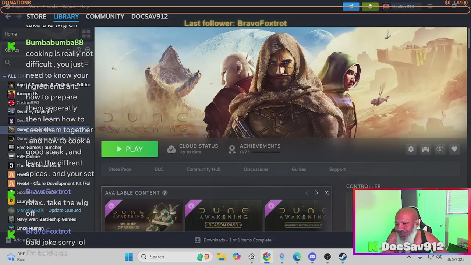Screen dimensions: 471x265
Task: Click the green PLAY button
Action: point(130,149)
